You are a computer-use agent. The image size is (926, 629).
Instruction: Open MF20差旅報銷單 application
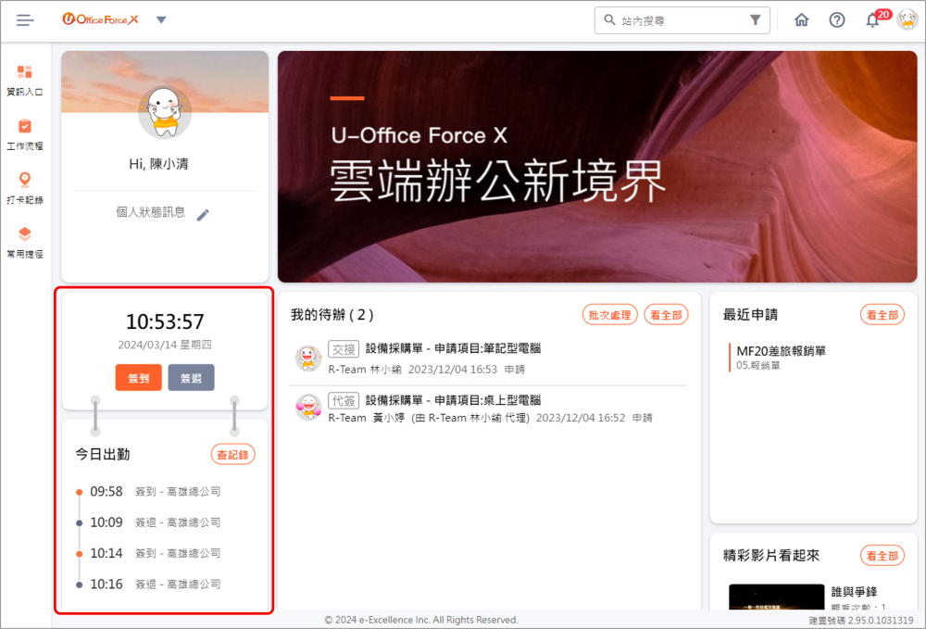(781, 351)
